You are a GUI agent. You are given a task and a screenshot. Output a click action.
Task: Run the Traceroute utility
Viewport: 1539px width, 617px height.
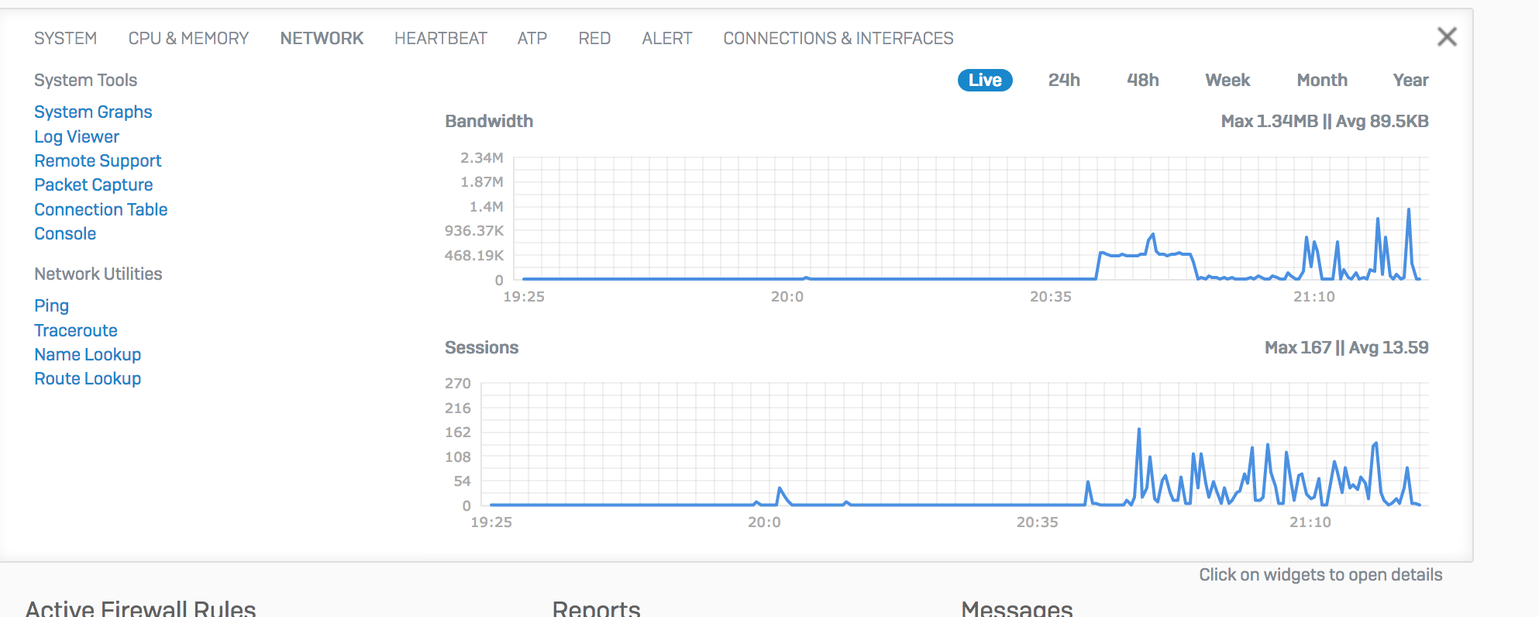click(x=76, y=330)
